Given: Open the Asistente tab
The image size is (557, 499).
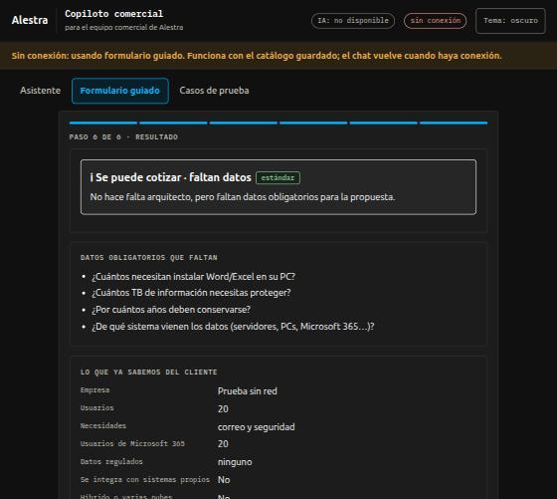Looking at the screenshot, I should coord(40,91).
